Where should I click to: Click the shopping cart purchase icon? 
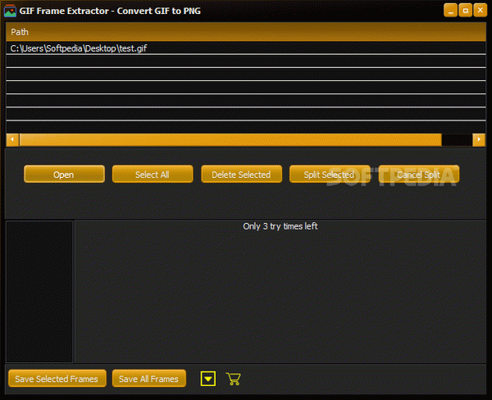click(233, 379)
